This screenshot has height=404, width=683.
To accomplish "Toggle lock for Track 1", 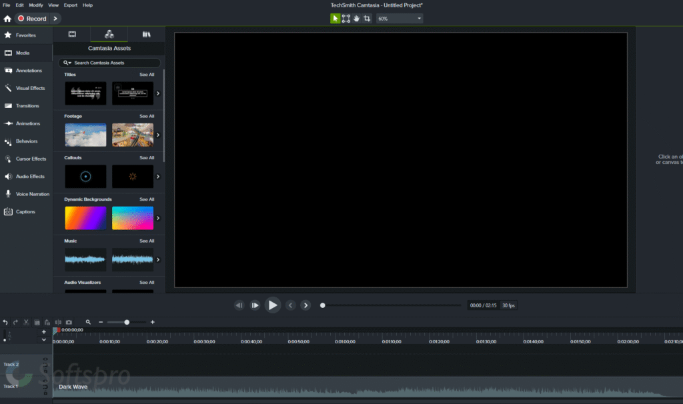I will click(45, 393).
